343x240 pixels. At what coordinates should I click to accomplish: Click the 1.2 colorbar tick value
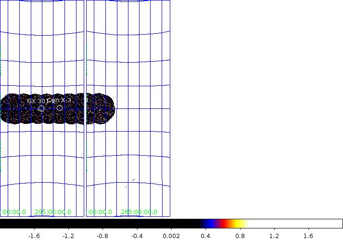pyautogui.click(x=274, y=236)
